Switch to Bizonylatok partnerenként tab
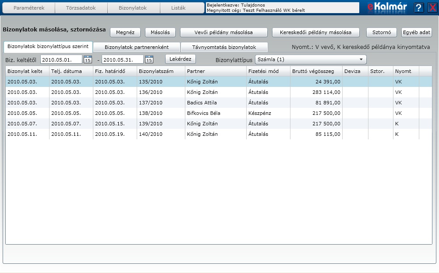439x273 pixels. coord(136,47)
